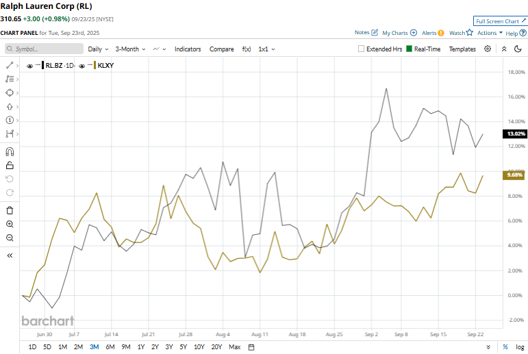Viewport: 528px width, 354px height.
Task: Click the redo arrow icon
Action: (x=10, y=192)
